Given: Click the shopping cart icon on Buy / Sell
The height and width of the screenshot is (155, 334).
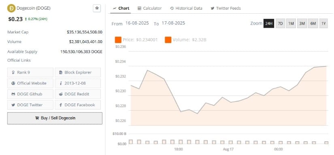Looking at the screenshot, I should pyautogui.click(x=37, y=118).
